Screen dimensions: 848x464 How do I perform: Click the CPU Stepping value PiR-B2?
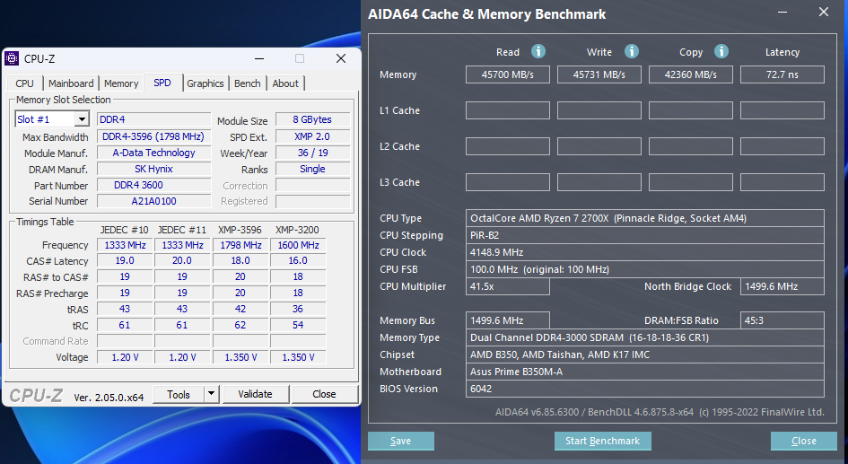pyautogui.click(x=644, y=235)
